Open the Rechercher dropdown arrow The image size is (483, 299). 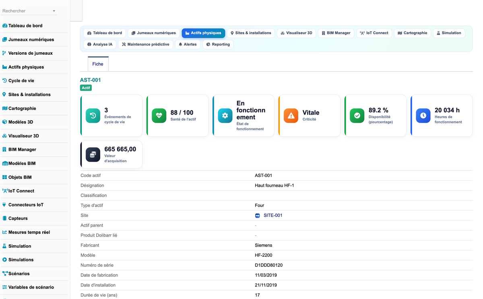click(x=54, y=11)
